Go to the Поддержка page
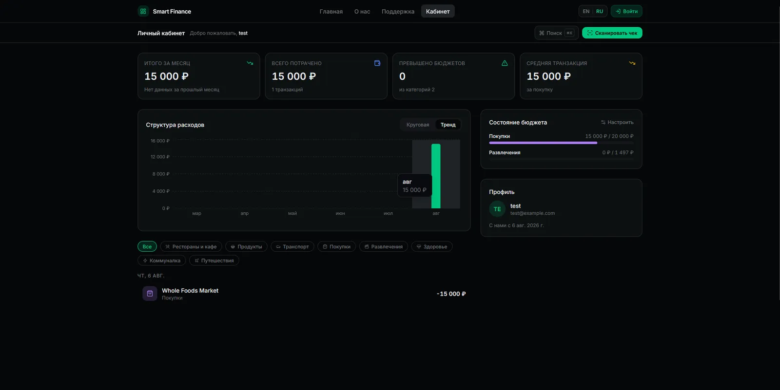Viewport: 780px width, 390px height. (x=398, y=11)
